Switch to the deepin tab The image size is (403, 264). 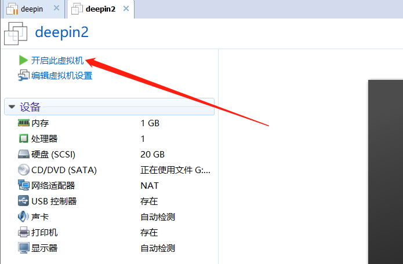click(x=32, y=9)
